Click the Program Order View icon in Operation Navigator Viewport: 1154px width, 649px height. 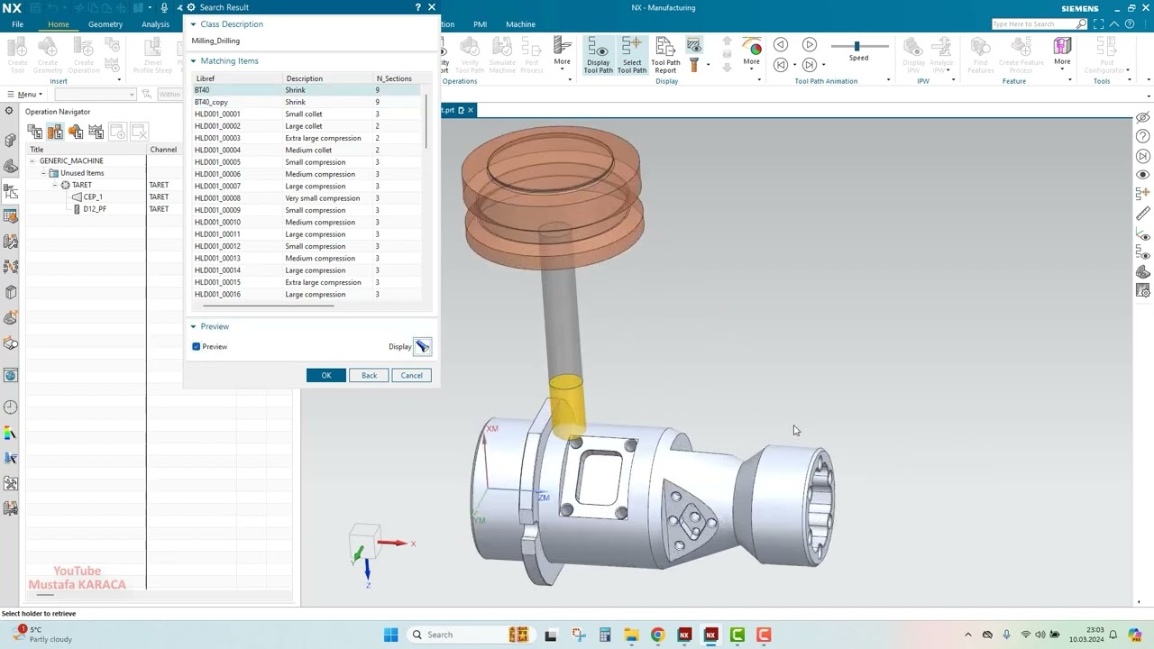[35, 133]
